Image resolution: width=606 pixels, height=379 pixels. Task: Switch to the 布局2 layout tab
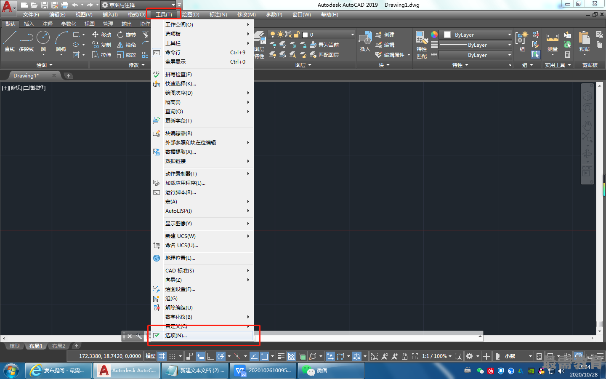click(x=58, y=346)
